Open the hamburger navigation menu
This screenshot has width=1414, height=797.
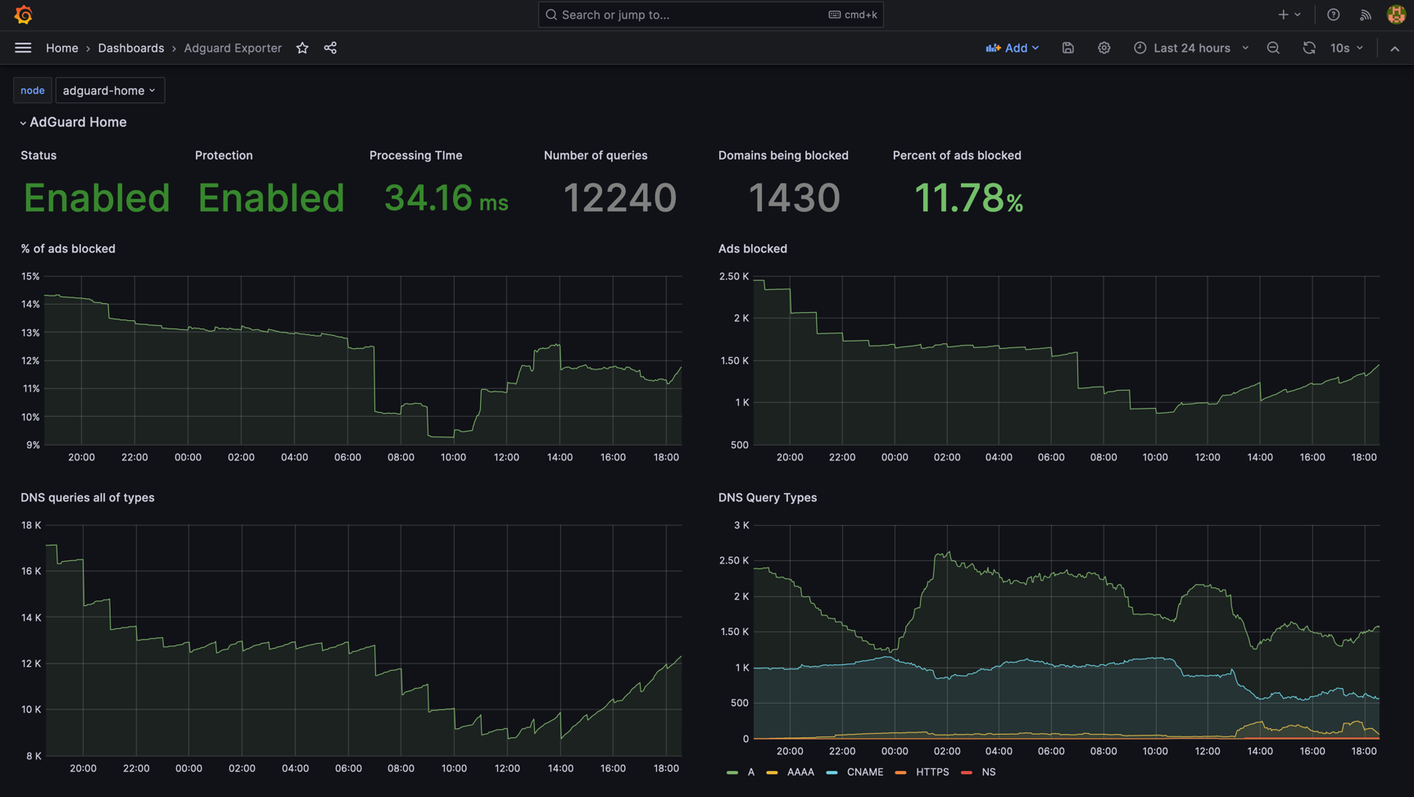(x=23, y=48)
